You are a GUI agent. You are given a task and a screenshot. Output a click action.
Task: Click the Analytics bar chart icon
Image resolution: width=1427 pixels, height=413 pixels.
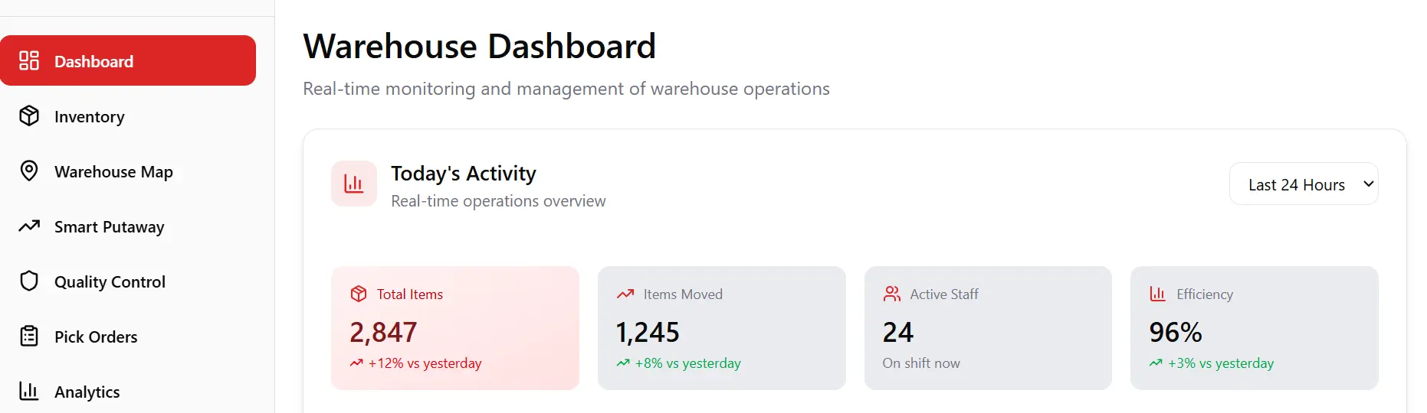coord(29,391)
